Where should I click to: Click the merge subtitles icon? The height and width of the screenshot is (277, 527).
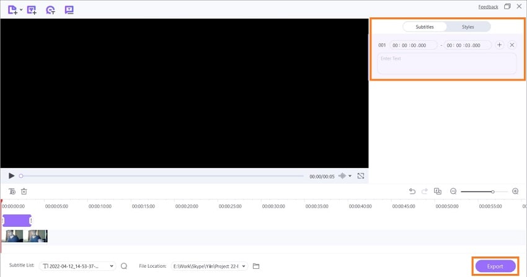[437, 191]
